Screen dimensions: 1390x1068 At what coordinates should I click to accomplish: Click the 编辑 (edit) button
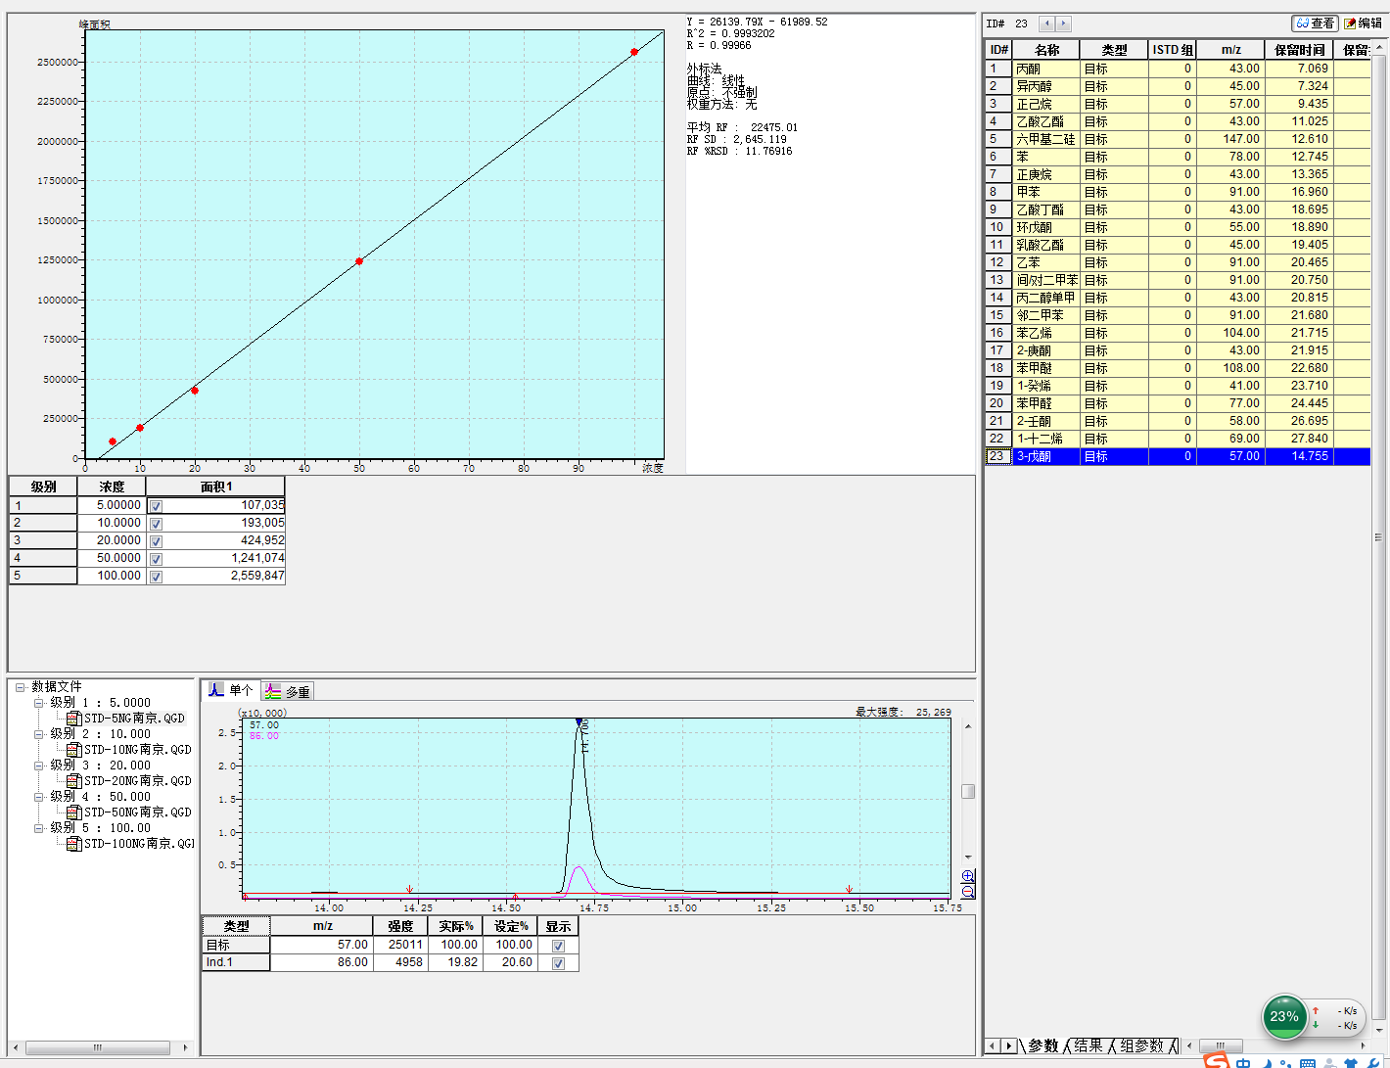point(1363,23)
